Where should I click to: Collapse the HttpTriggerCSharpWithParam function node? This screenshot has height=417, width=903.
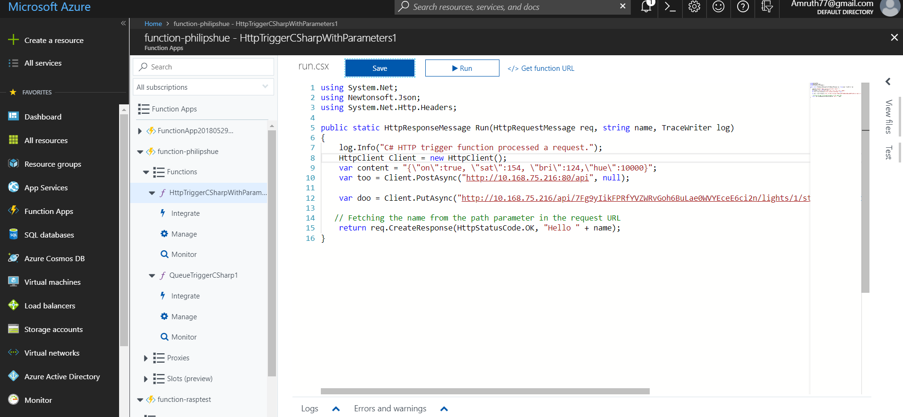152,193
